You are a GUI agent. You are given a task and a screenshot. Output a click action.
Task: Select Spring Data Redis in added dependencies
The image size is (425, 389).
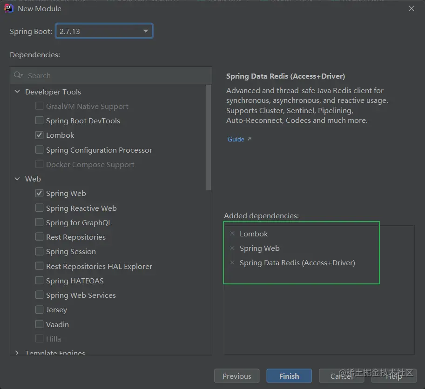(x=297, y=263)
